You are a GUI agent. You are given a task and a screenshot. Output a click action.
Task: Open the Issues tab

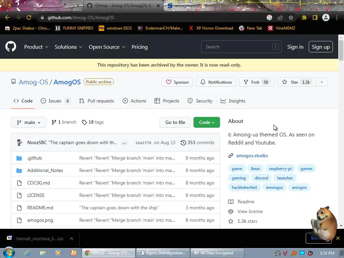55,101
